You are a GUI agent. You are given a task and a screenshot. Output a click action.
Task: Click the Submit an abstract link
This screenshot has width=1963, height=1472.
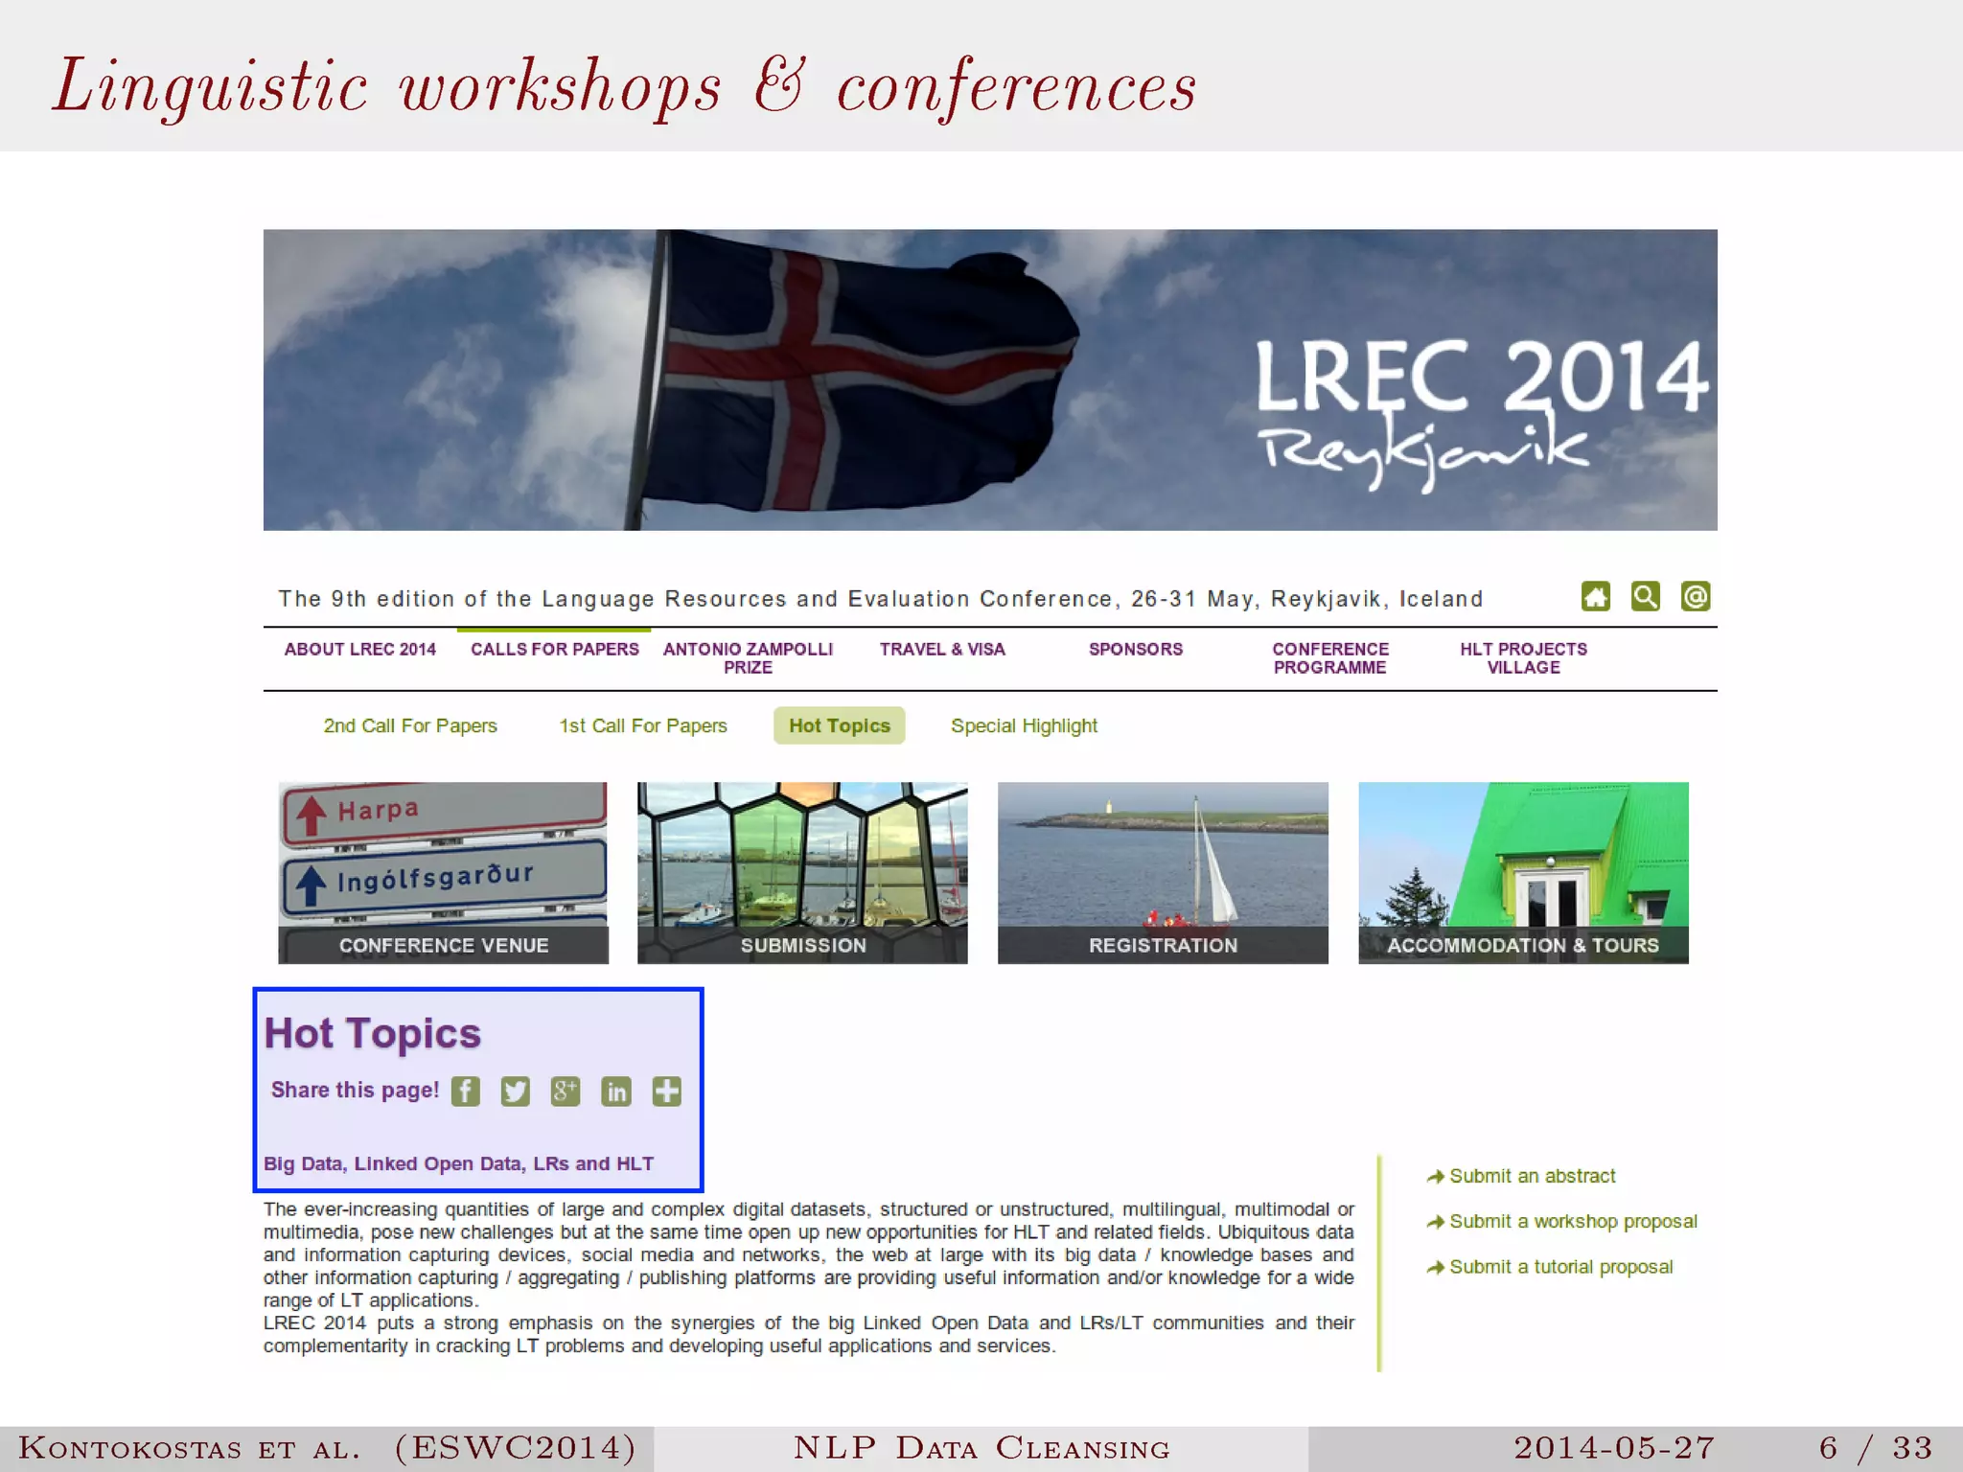click(1533, 1177)
